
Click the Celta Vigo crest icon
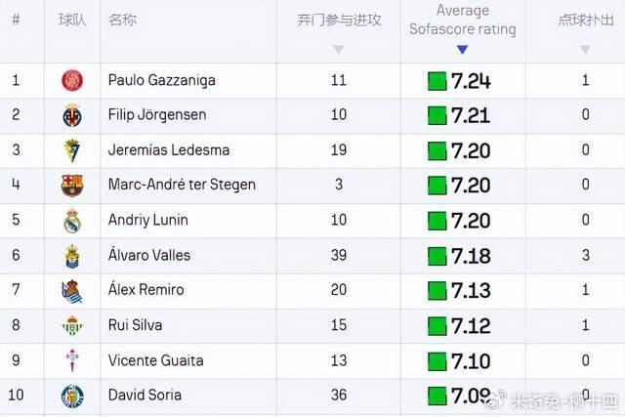pyautogui.click(x=72, y=360)
